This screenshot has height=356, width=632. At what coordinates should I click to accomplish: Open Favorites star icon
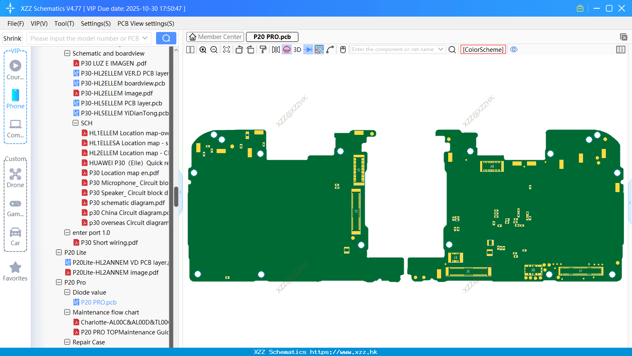(15, 271)
